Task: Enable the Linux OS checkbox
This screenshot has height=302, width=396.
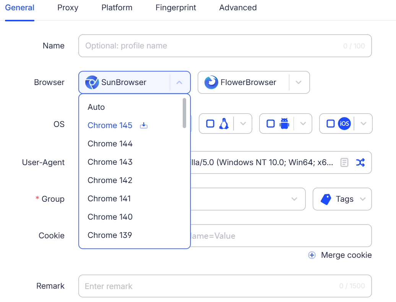Action: 210,124
